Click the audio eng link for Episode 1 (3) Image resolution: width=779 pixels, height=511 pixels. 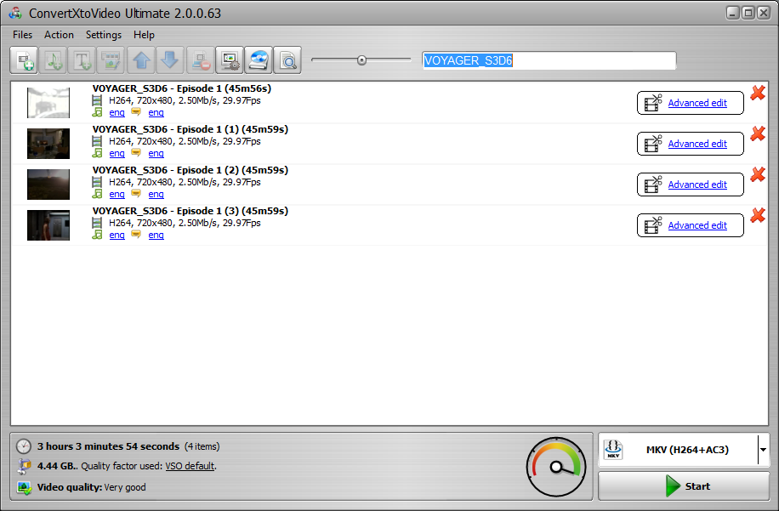click(x=117, y=235)
